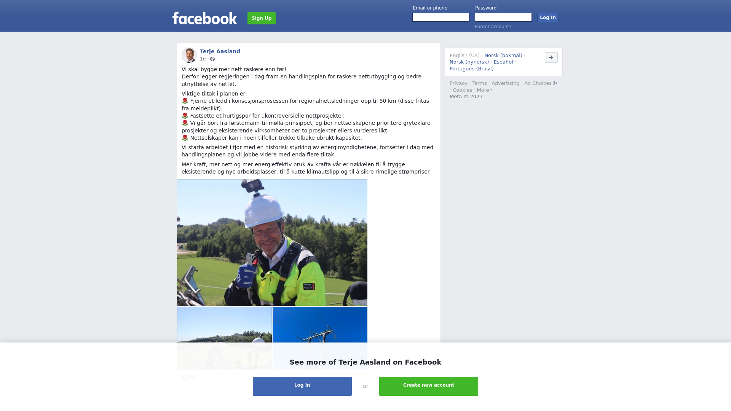The image size is (731, 411).
Task: Open the Privacy footer link
Action: [x=458, y=83]
